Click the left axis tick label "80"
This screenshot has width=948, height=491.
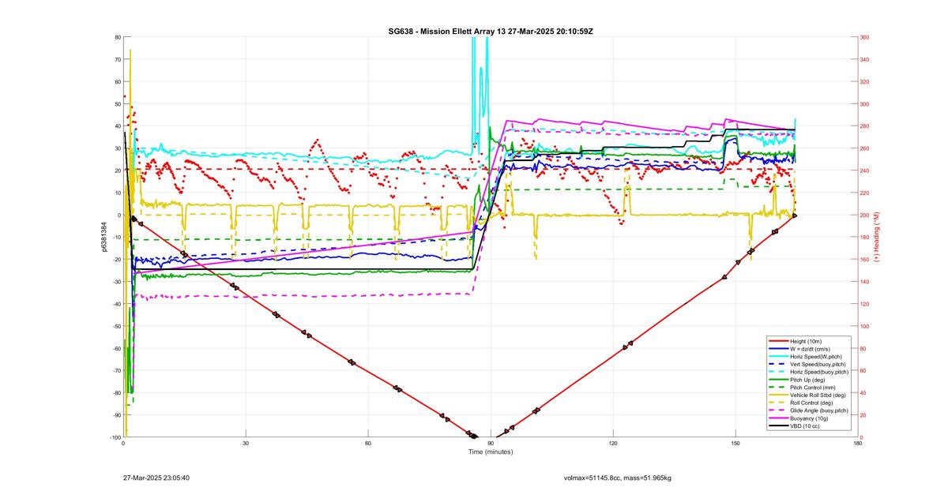click(118, 37)
